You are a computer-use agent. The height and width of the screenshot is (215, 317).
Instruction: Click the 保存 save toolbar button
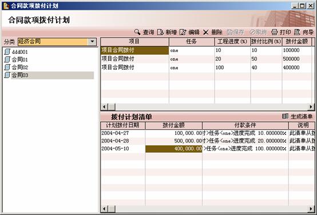click(236, 32)
